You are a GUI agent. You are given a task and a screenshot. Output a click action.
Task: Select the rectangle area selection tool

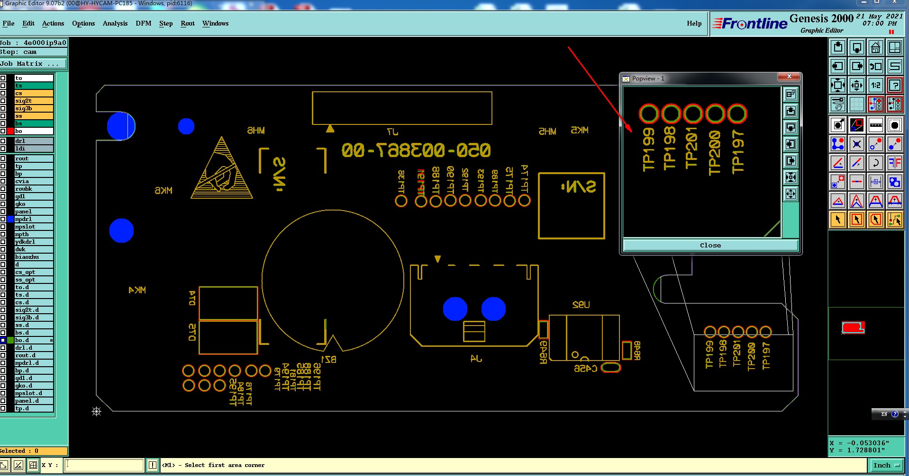click(x=857, y=220)
